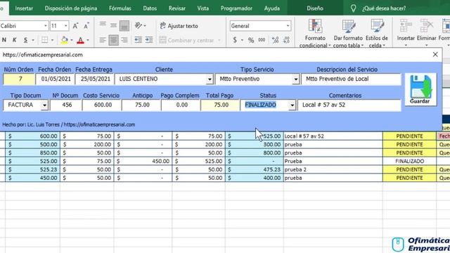This screenshot has width=450, height=253.
Task: Click the Anticipo field 75.00
Action: click(x=141, y=105)
